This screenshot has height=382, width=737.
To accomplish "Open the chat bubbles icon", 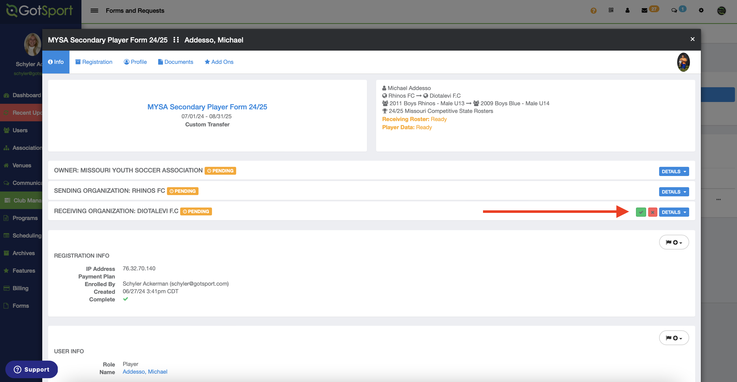I will coord(674,11).
